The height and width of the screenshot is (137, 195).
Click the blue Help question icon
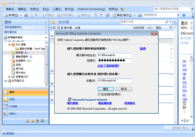184,15
